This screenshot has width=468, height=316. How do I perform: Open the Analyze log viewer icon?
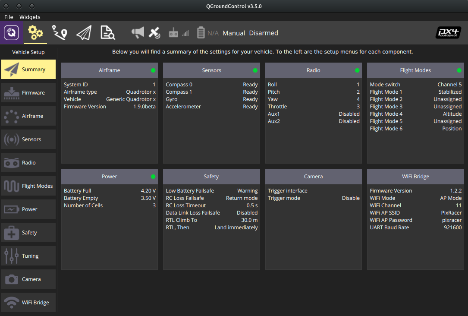pyautogui.click(x=107, y=33)
